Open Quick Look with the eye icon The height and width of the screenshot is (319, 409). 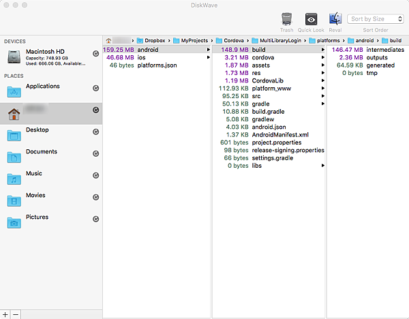[311, 19]
